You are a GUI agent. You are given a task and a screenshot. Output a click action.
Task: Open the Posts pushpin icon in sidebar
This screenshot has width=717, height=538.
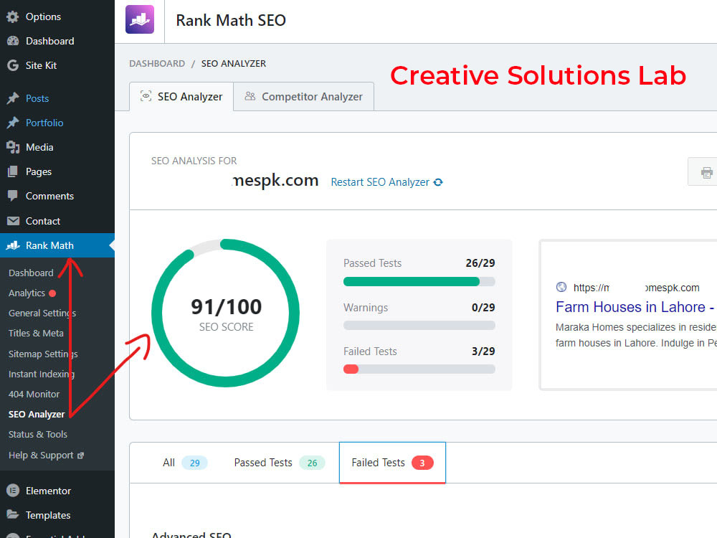(x=13, y=98)
